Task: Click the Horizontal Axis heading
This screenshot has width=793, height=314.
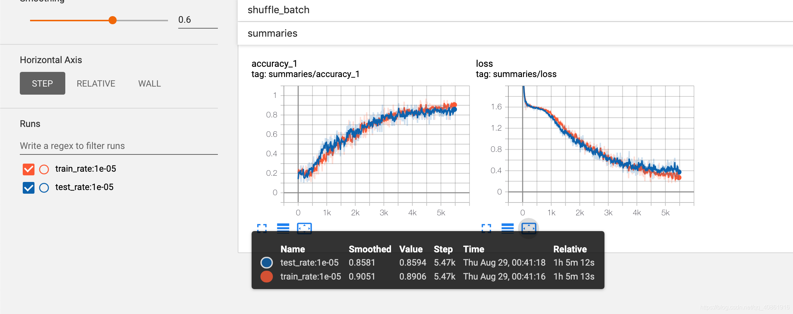Action: [x=51, y=60]
